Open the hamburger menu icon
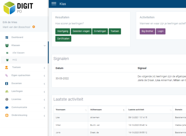Image resolution: width=186 pixels, height=136 pixels. pyautogui.click(x=54, y=4)
